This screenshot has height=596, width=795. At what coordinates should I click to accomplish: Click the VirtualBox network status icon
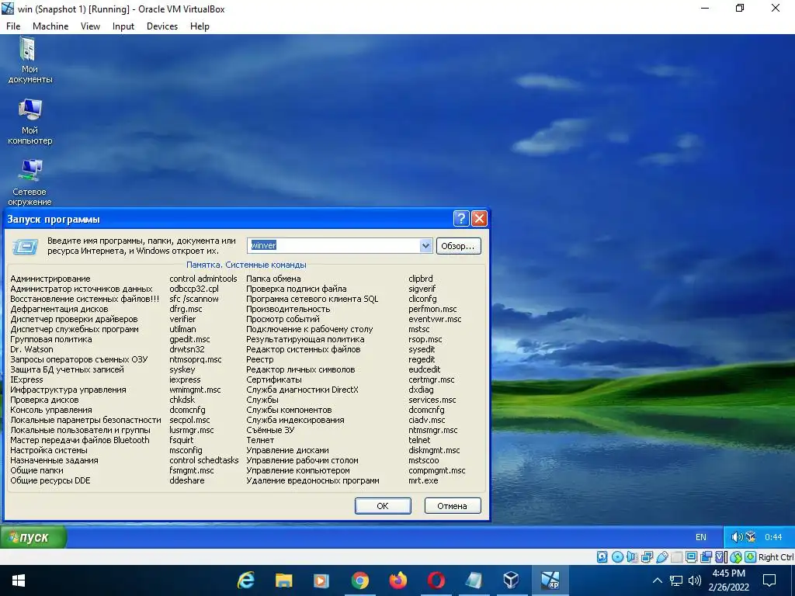tap(647, 557)
